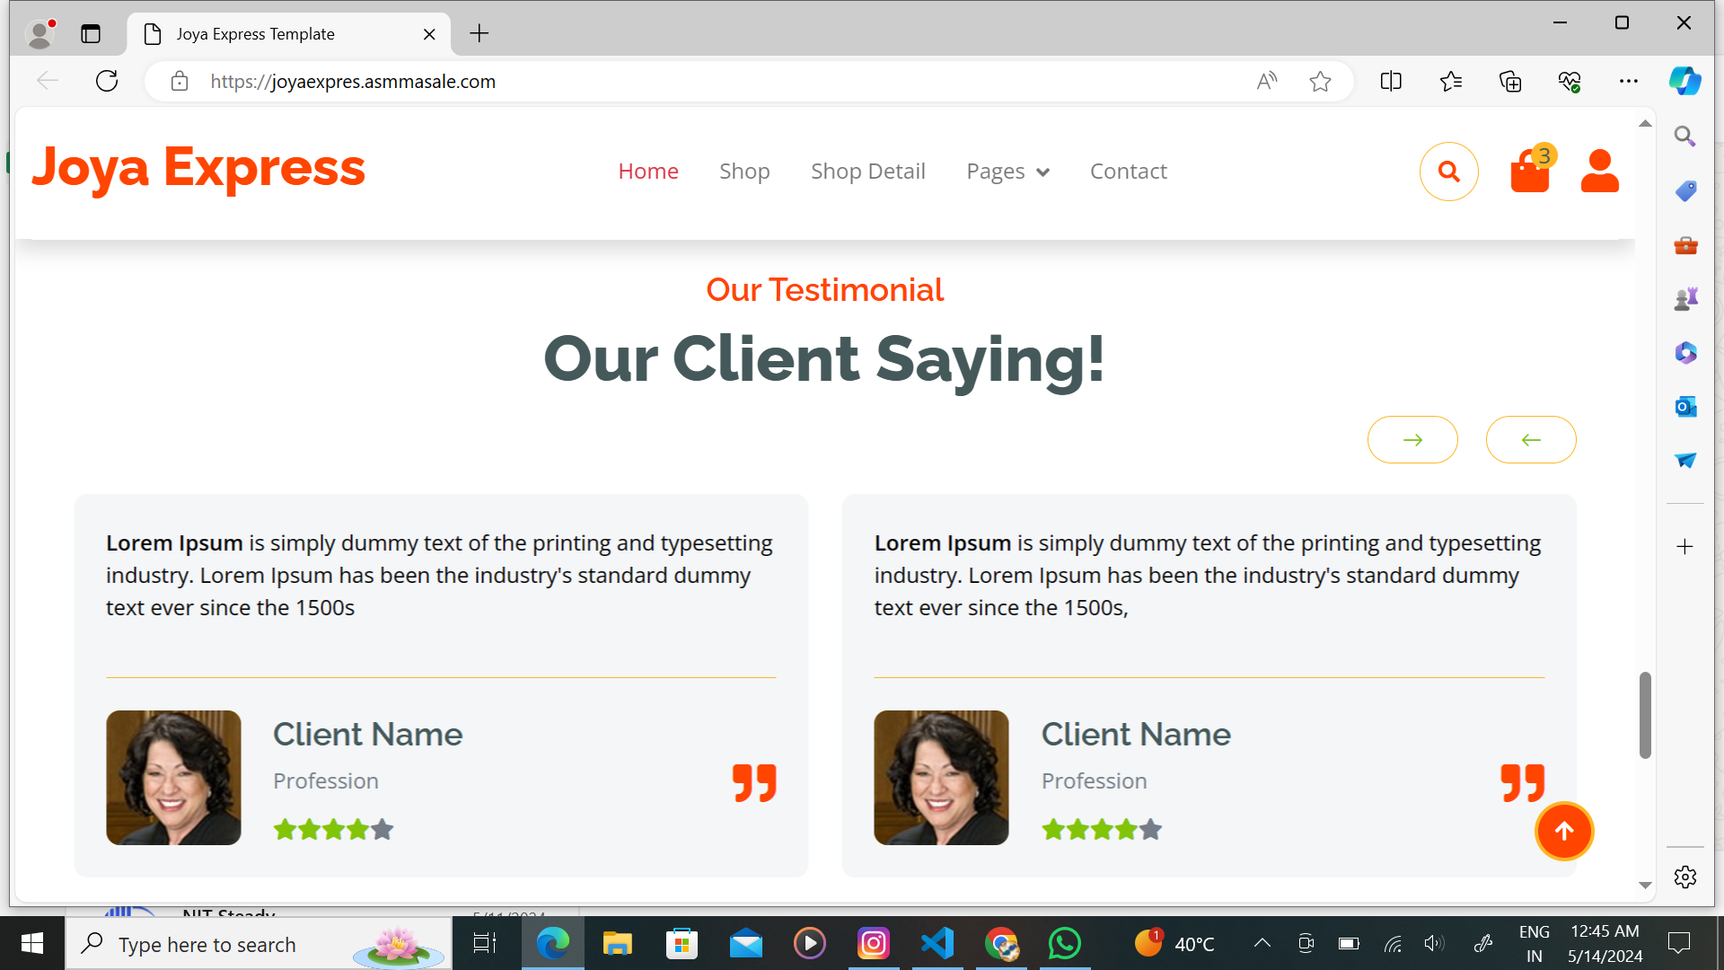The image size is (1724, 970).
Task: Open the Shop Detail page link
Action: click(x=867, y=172)
